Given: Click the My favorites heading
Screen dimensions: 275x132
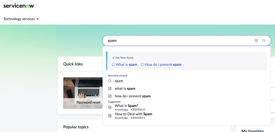Looking at the screenshot, I should [x=253, y=131].
